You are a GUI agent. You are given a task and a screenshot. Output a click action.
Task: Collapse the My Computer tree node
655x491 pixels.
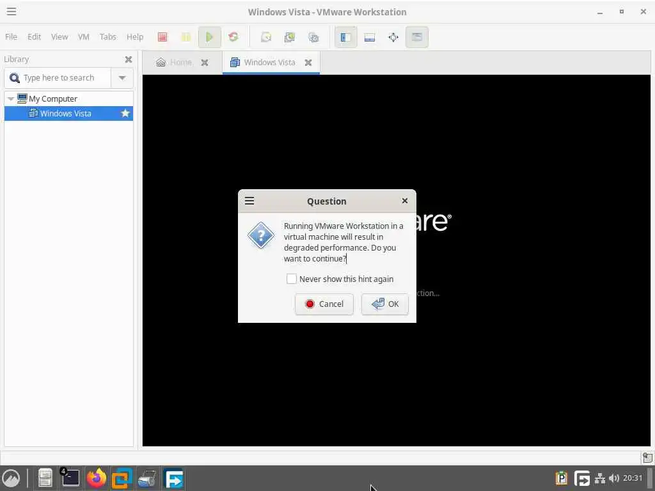(11, 99)
